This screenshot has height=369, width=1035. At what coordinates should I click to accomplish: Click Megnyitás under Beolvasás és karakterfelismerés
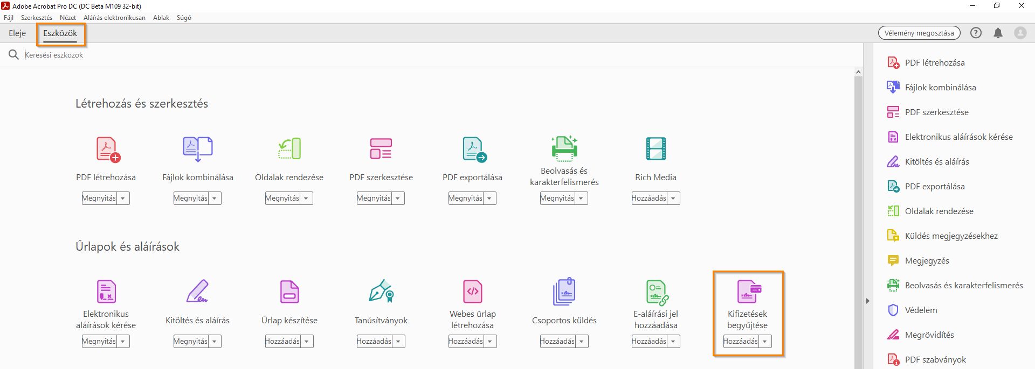[557, 198]
